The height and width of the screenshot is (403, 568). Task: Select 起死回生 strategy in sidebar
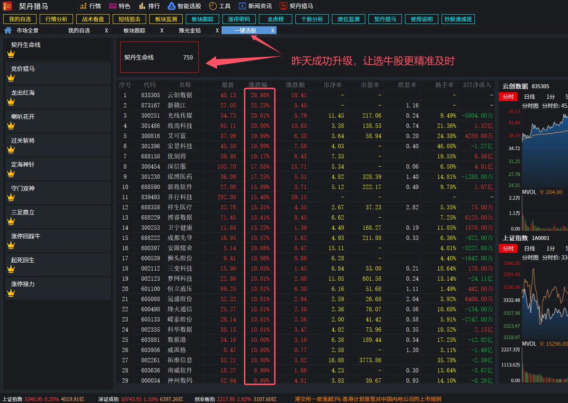tap(58, 264)
